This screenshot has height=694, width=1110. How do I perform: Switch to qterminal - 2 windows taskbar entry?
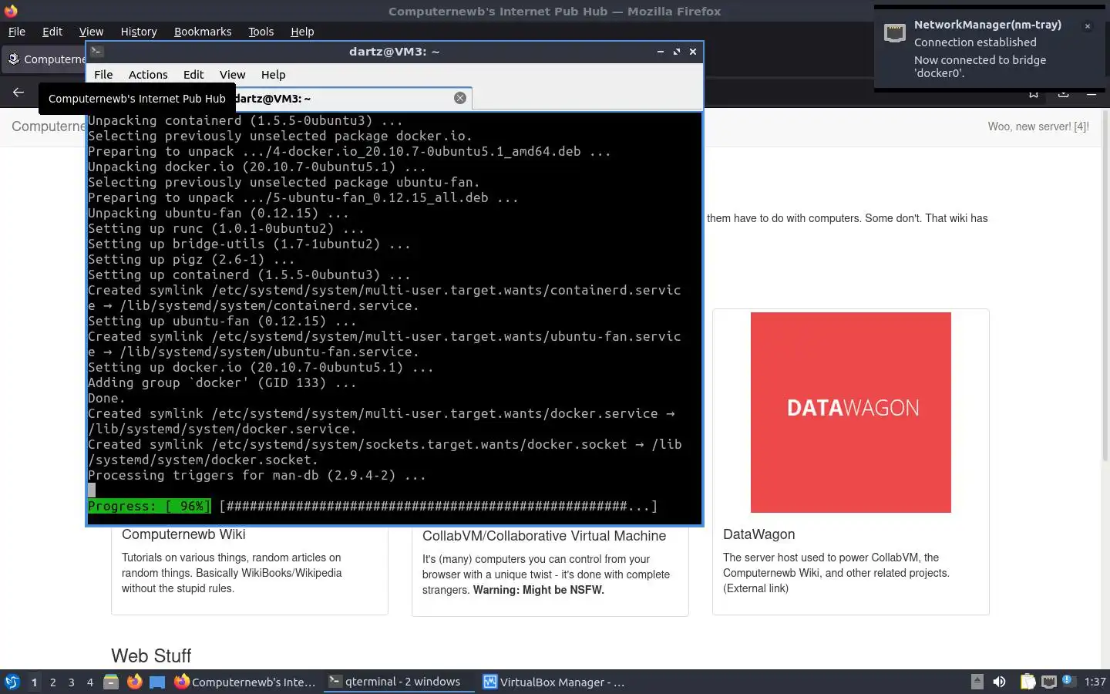point(399,682)
